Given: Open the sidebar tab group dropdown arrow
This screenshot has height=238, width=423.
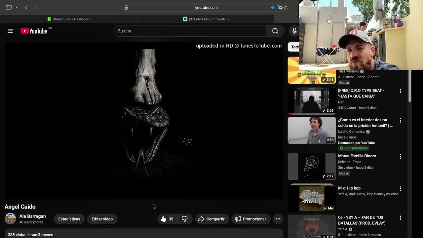Looking at the screenshot, I should (17, 7).
